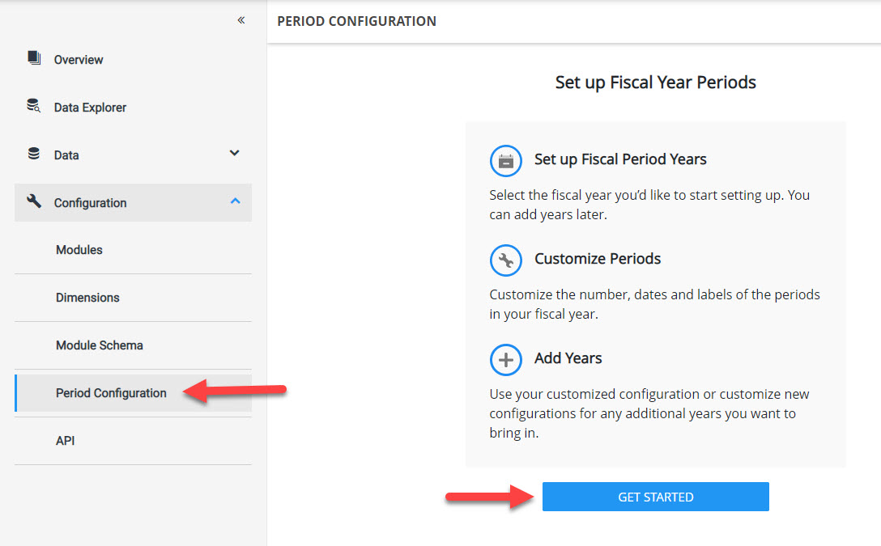
Task: Expand the Data menu chevron
Action: pos(235,153)
